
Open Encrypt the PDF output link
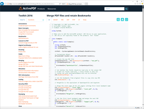point(26,92)
